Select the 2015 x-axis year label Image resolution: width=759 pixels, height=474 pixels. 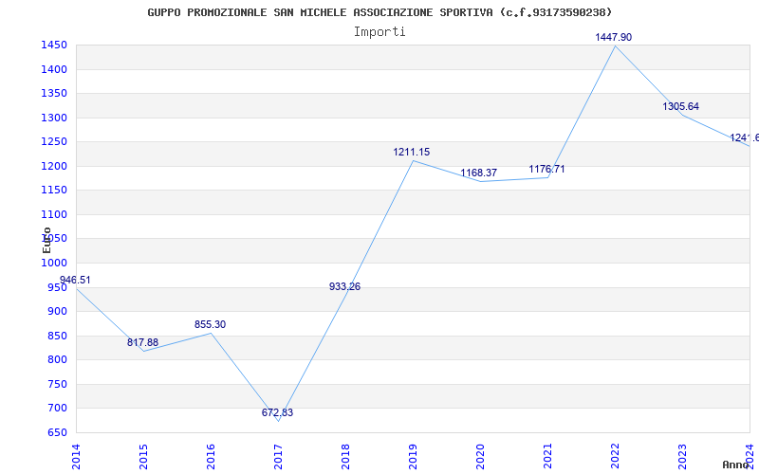click(x=143, y=457)
